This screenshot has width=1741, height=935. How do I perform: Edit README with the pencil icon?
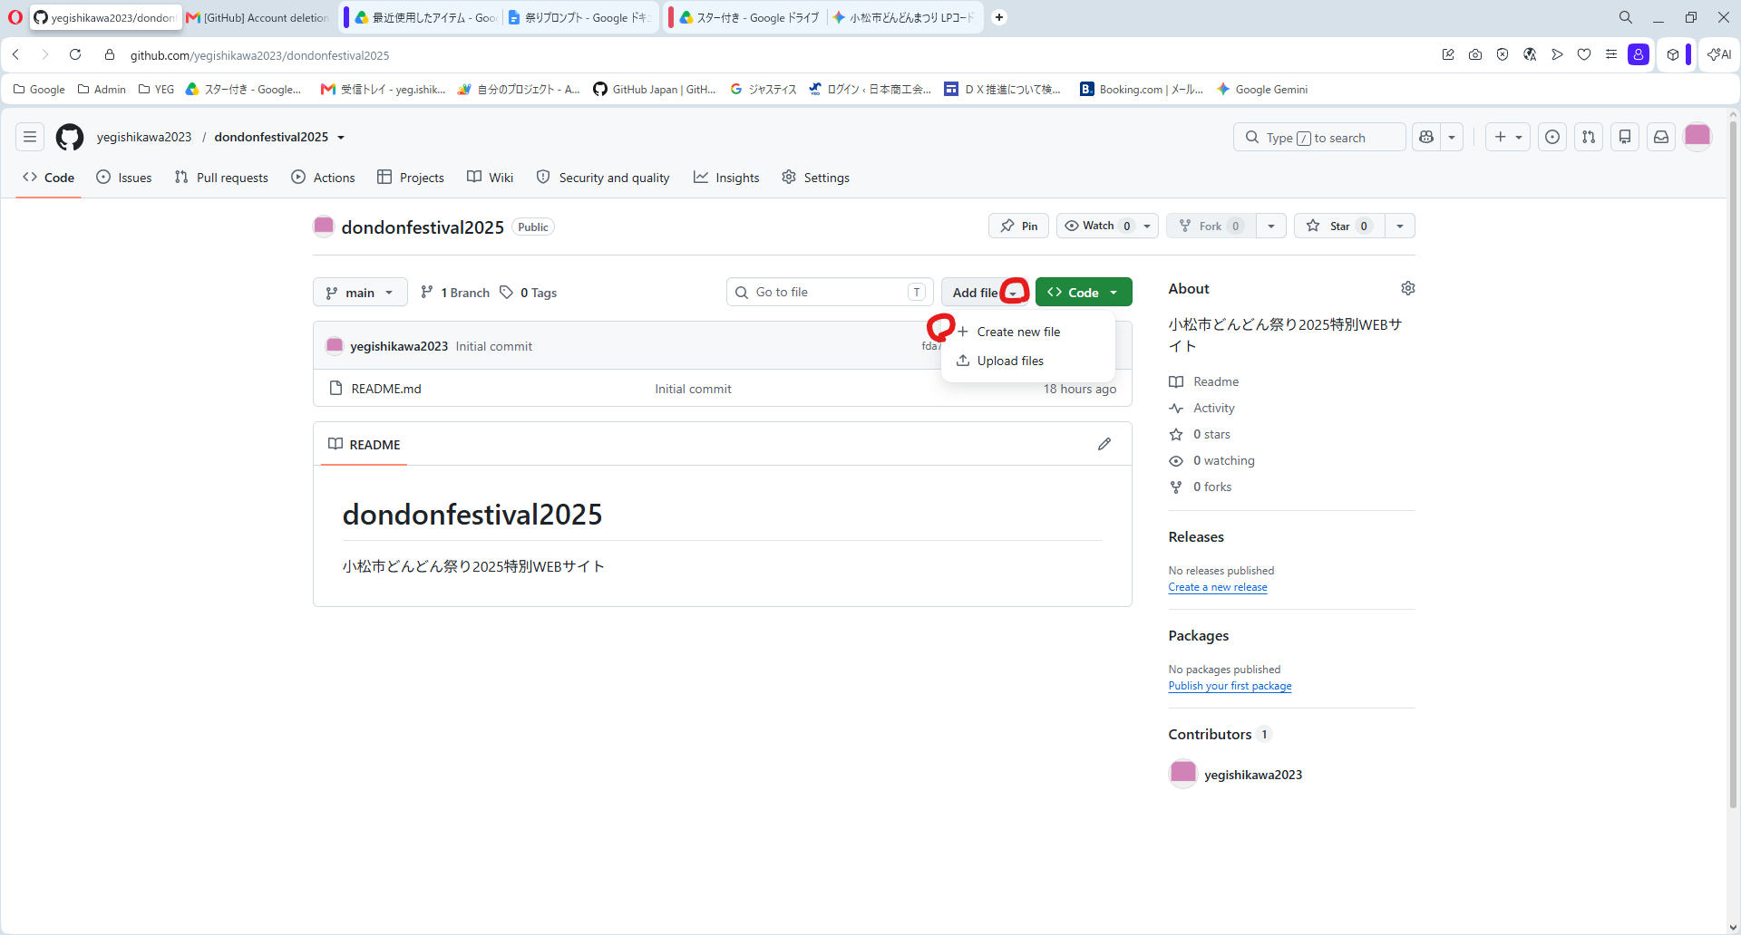1104,444
